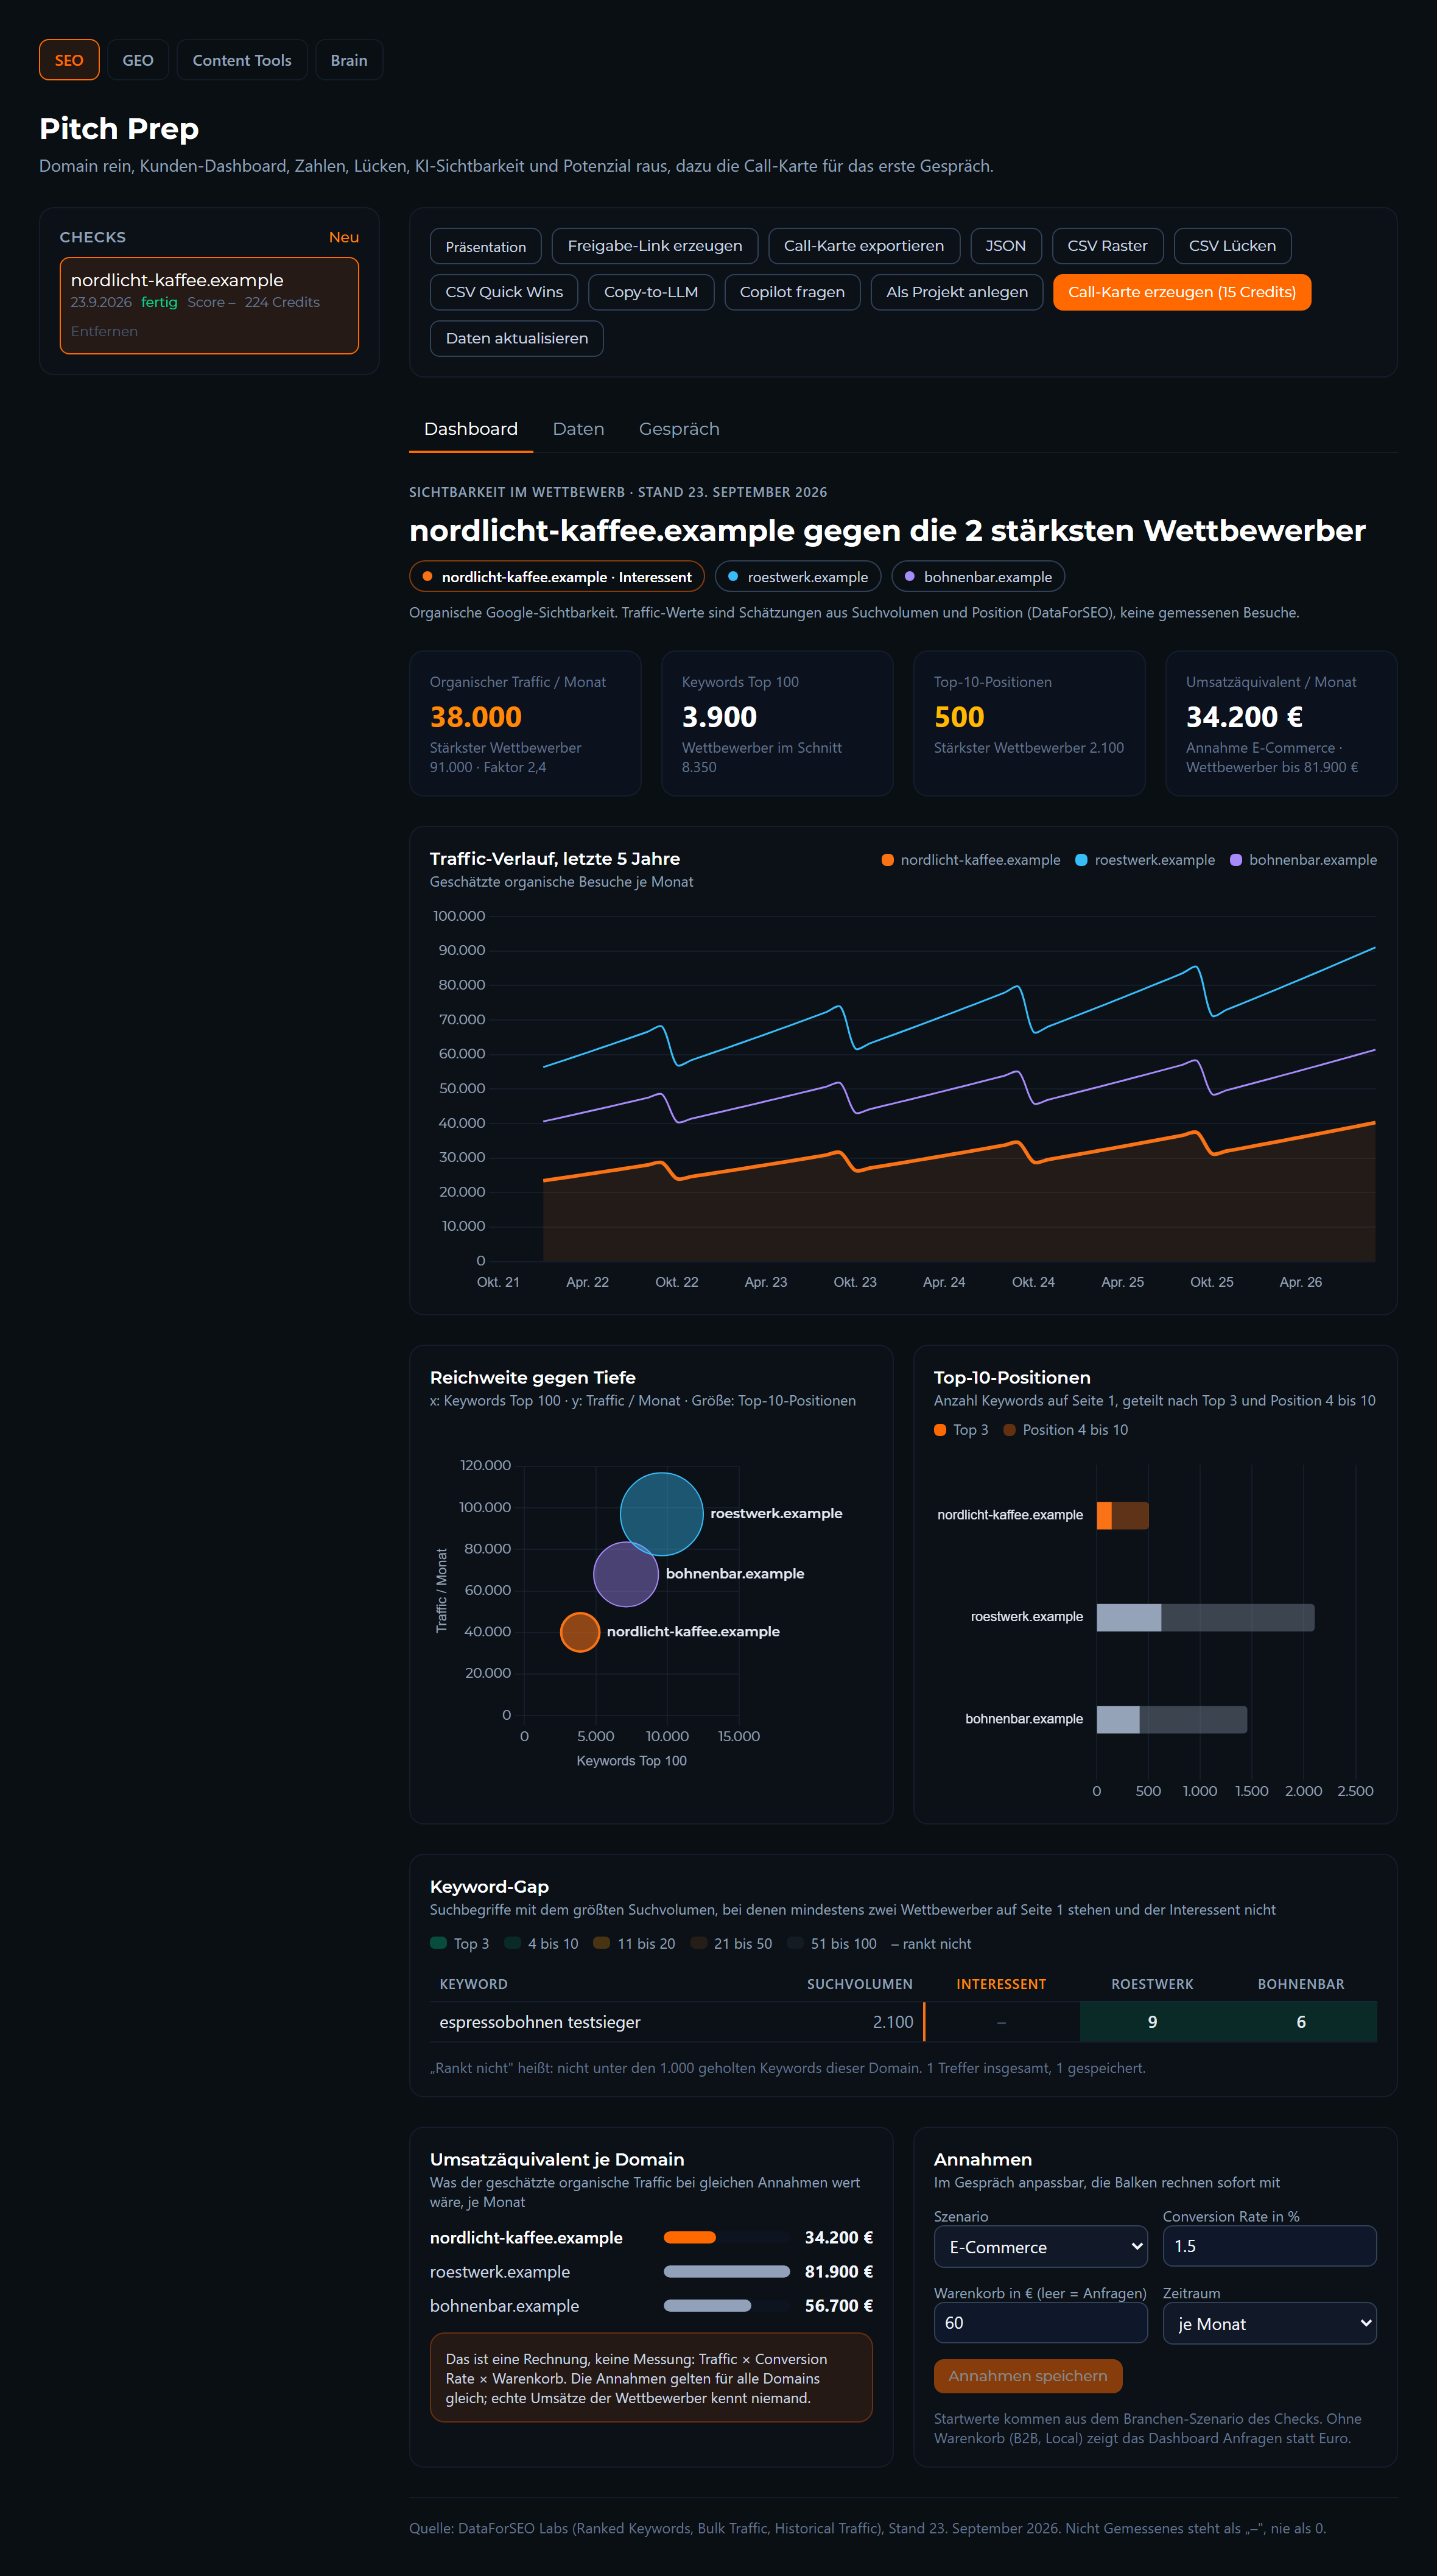Viewport: 1437px width, 2576px height.
Task: Click the orange nordlicht-kaffee.example bubble
Action: click(580, 1632)
